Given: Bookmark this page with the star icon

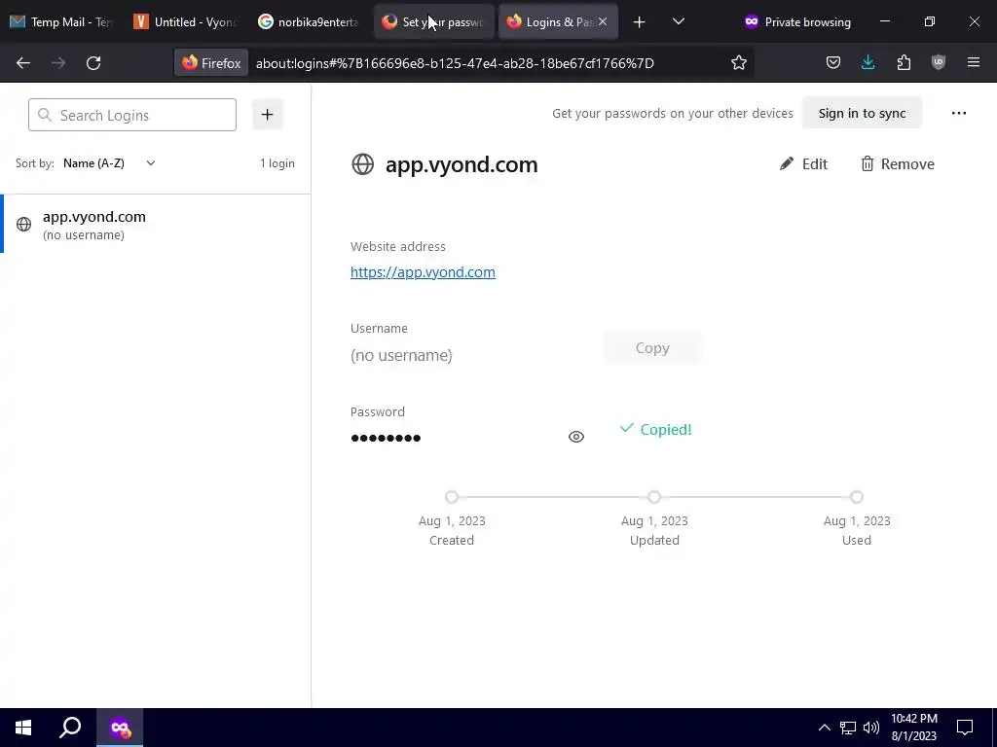Looking at the screenshot, I should point(738,63).
